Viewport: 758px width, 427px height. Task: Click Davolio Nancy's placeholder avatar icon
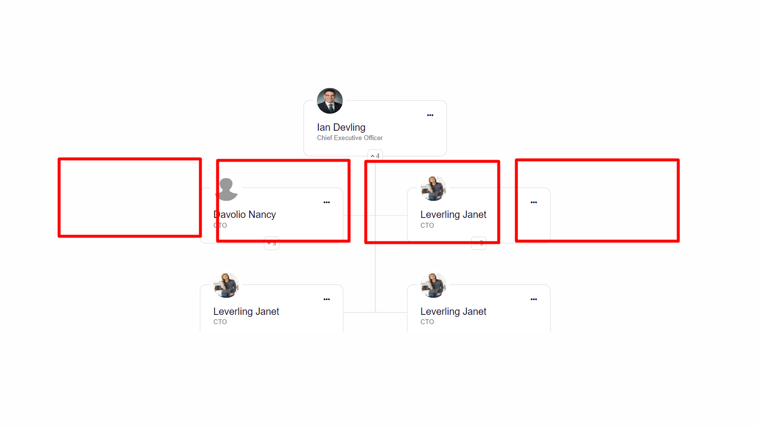(226, 188)
